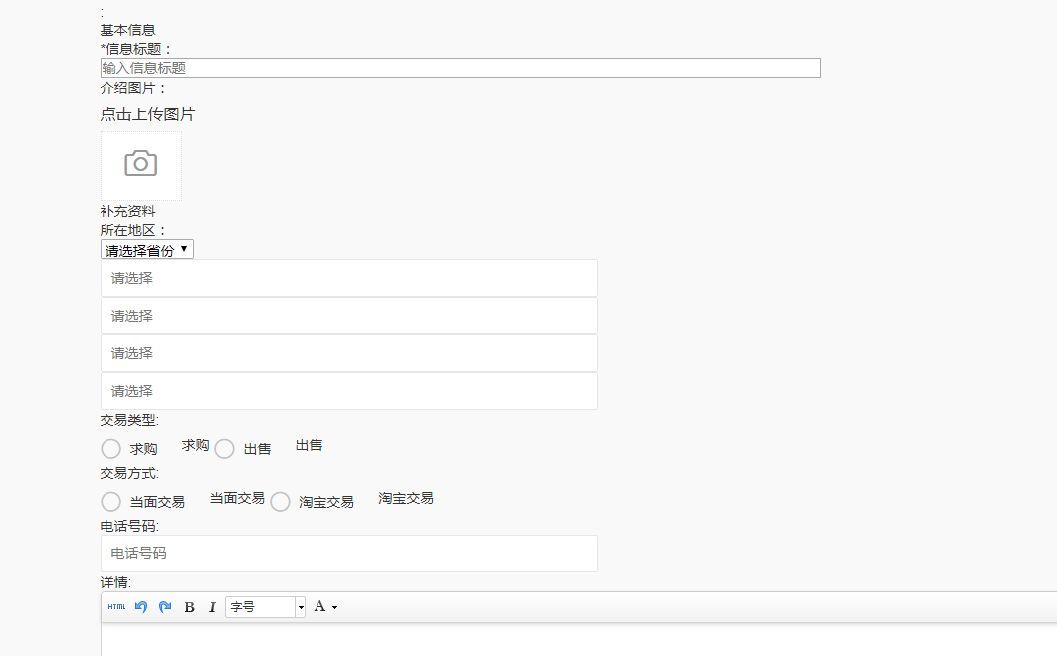The image size is (1057, 656).
Task: Select the 出售 radio button
Action: click(225, 449)
